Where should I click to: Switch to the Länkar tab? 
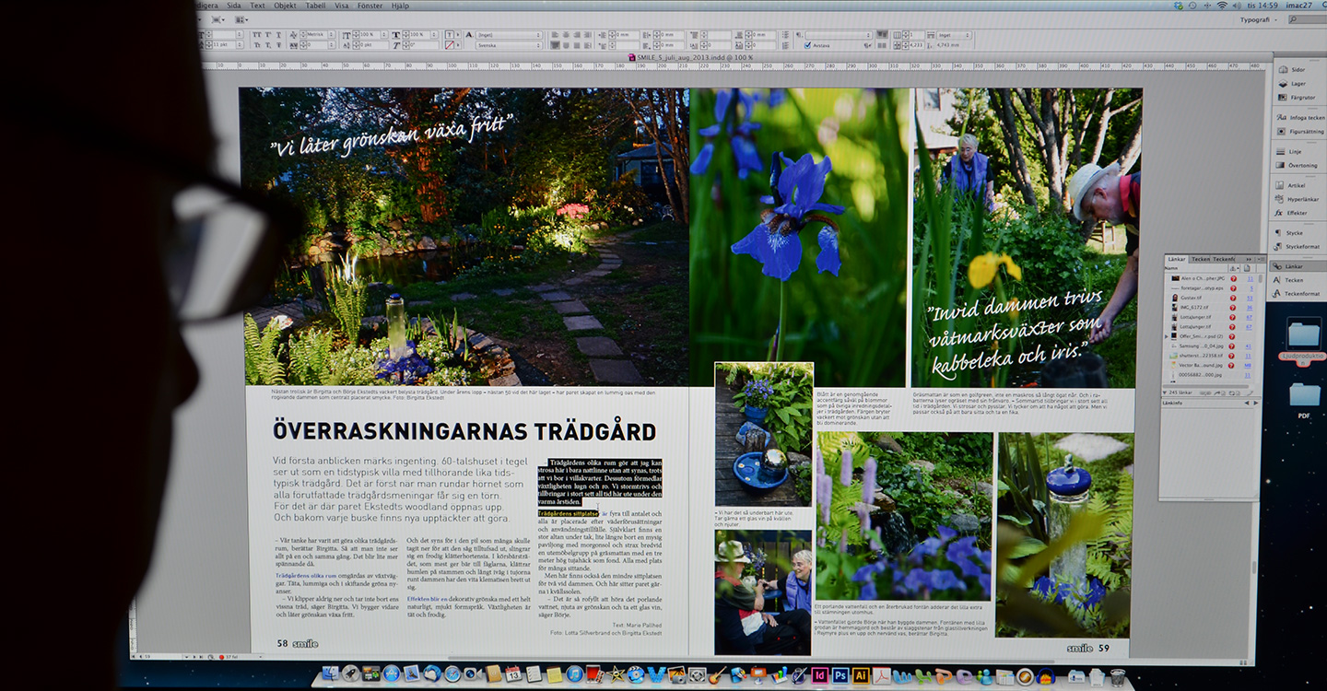click(x=1177, y=259)
